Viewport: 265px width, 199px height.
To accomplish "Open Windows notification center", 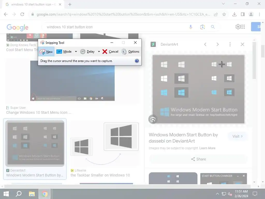I will pyautogui.click(x=255, y=194).
